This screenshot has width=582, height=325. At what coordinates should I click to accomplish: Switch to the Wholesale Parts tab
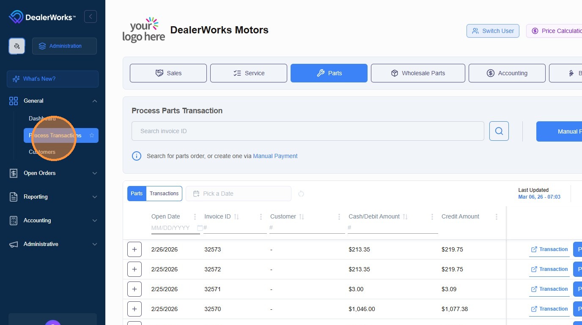point(418,73)
